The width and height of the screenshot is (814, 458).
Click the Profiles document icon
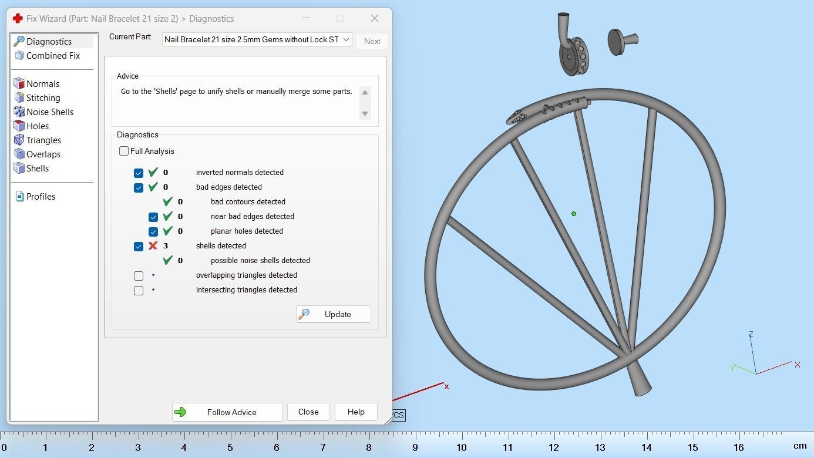(19, 196)
